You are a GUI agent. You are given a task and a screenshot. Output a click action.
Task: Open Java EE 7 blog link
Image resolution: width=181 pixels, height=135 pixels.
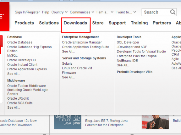(106, 123)
